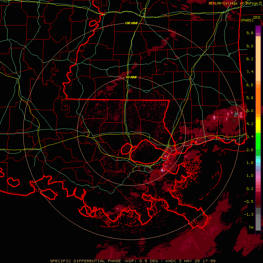Image resolution: width=263 pixels, height=263 pixels.
Task: Click the -1.3 scale value
Action: [249, 214]
